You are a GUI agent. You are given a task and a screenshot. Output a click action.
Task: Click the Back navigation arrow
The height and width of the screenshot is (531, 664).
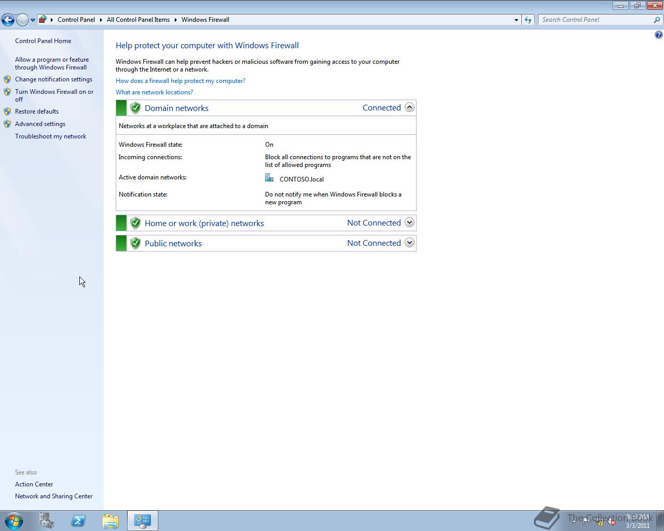pyautogui.click(x=8, y=19)
